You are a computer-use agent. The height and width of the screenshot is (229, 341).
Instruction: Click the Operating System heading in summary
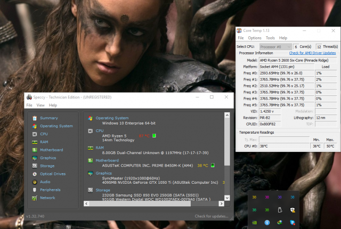(x=111, y=118)
